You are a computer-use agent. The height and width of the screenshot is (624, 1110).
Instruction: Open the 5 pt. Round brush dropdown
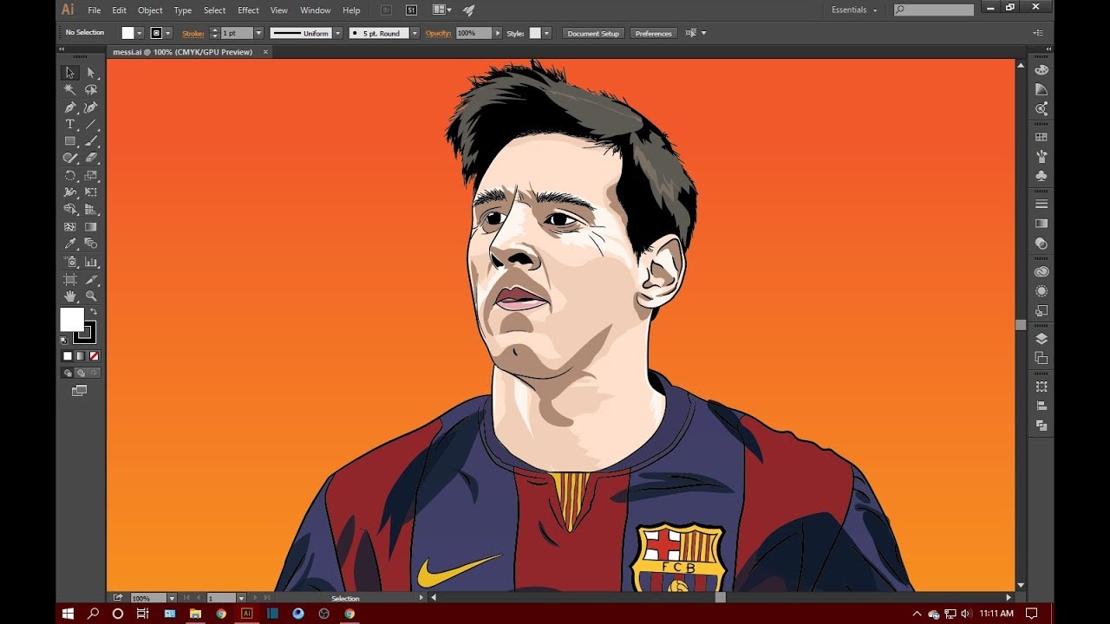point(415,33)
